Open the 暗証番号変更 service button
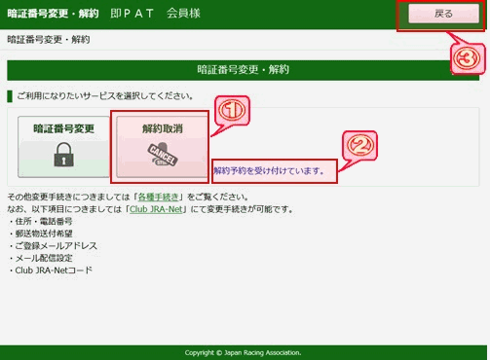The image size is (490, 360). click(x=64, y=147)
